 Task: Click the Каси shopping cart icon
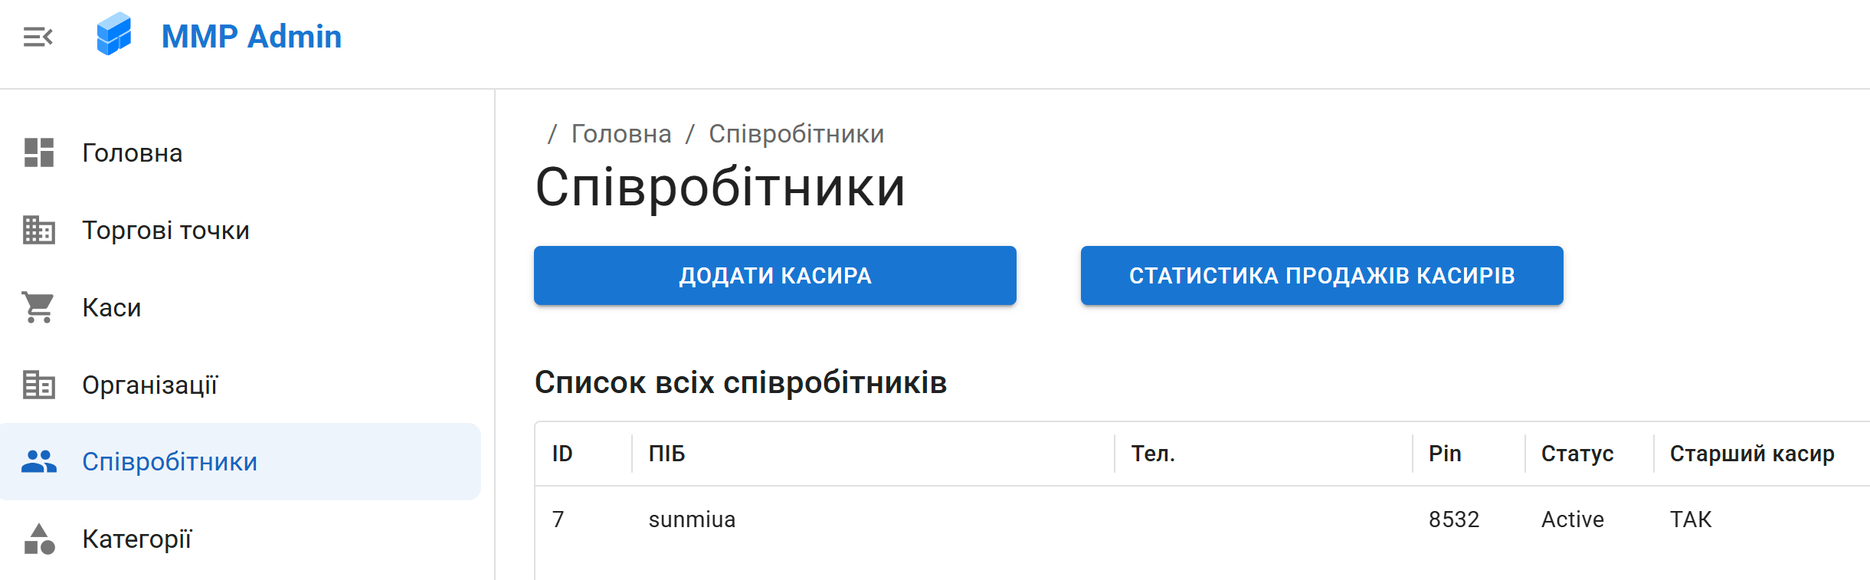(39, 307)
